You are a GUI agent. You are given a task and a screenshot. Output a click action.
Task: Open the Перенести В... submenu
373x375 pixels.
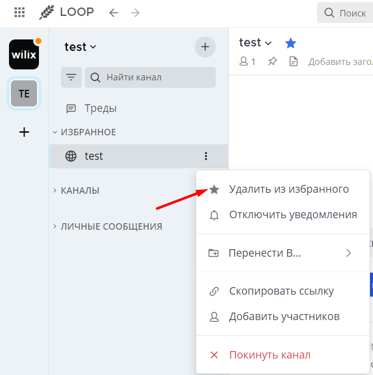tap(283, 253)
